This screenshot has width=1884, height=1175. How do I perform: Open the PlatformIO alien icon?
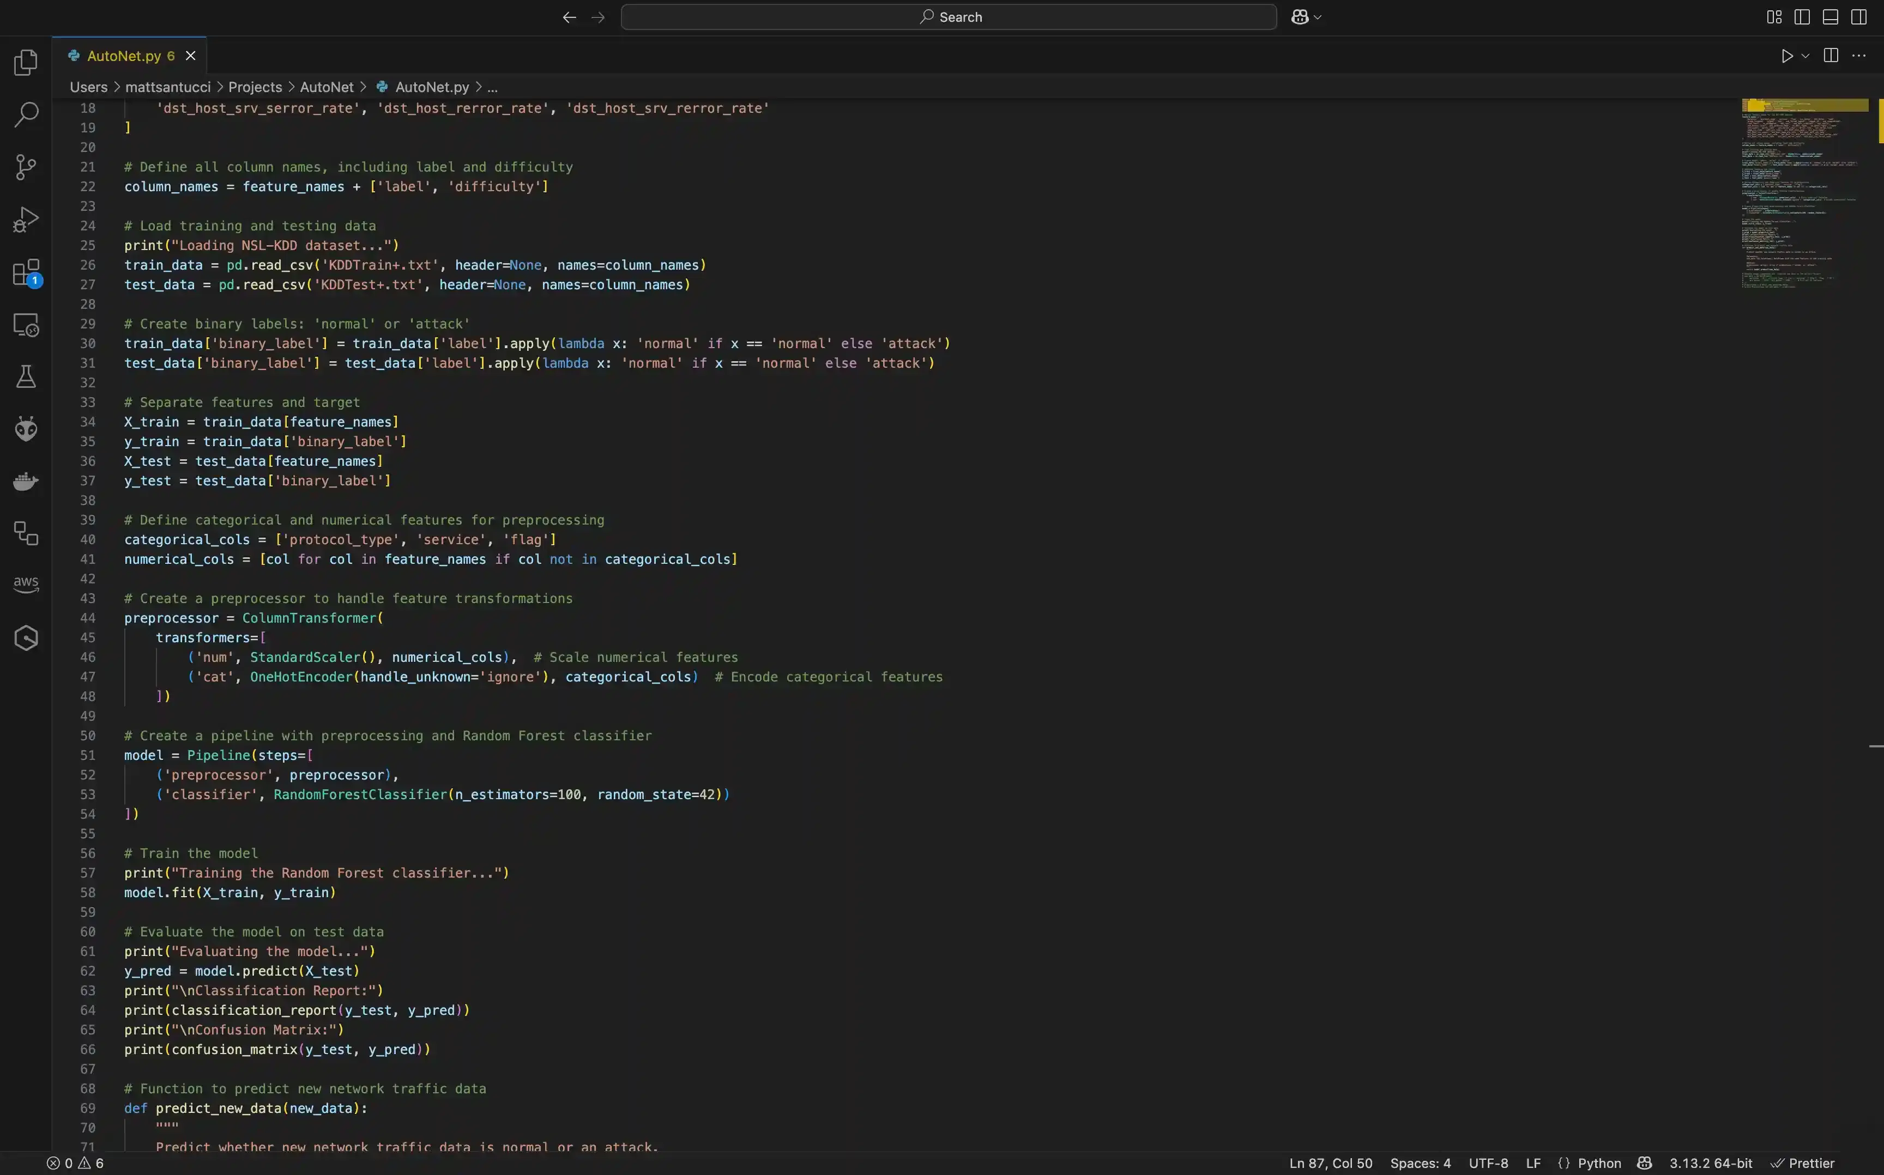(26, 428)
